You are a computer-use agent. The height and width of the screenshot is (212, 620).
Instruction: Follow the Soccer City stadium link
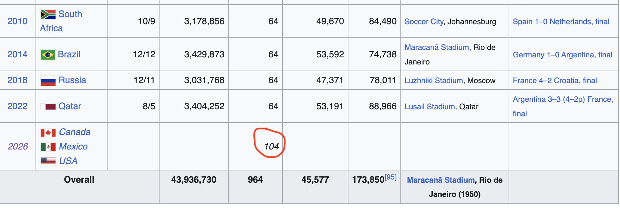(424, 22)
